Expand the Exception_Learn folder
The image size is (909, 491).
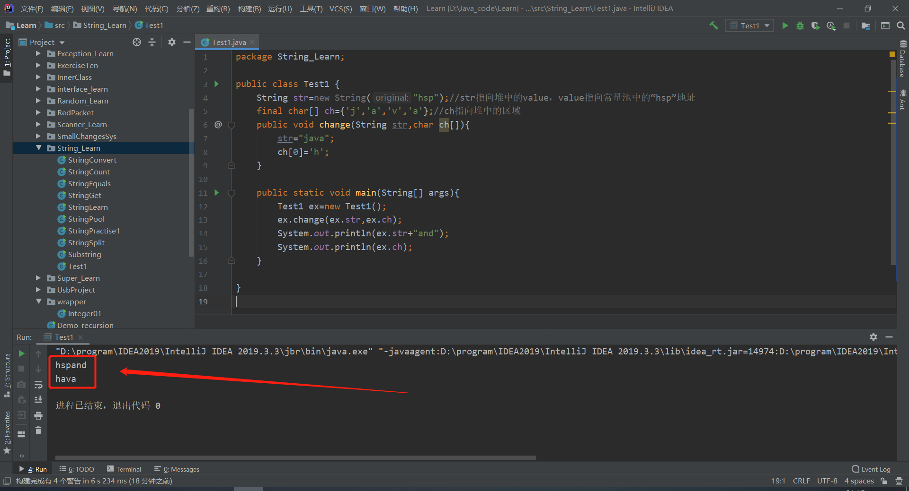38,54
